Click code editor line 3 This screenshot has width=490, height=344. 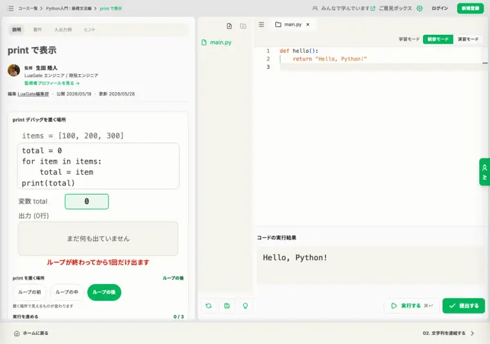(380, 67)
